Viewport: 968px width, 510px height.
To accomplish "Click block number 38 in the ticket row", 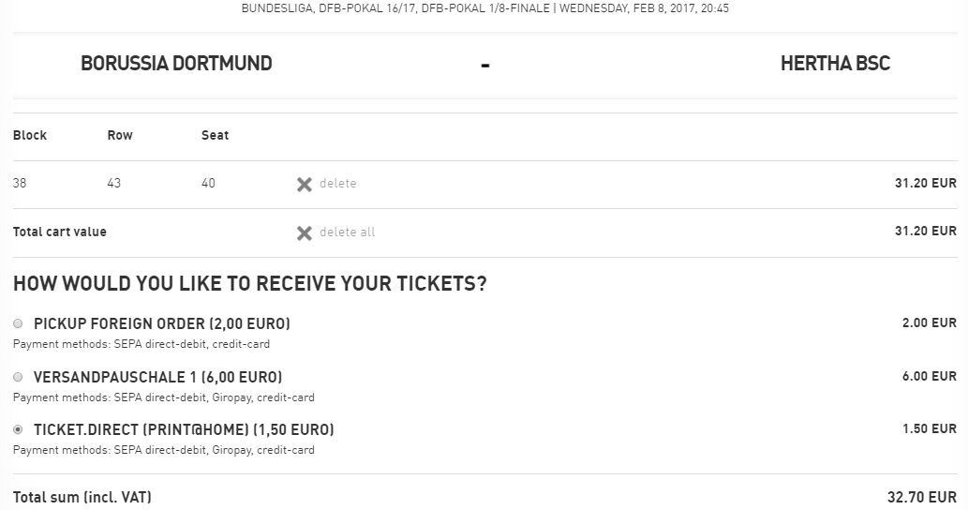I will click(20, 184).
